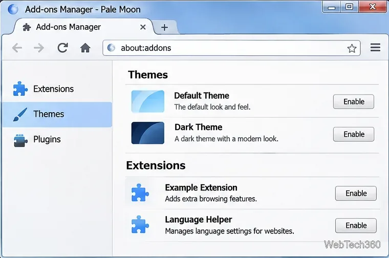Image resolution: width=389 pixels, height=258 pixels.
Task: Open a new tab with plus button
Action: [164, 27]
